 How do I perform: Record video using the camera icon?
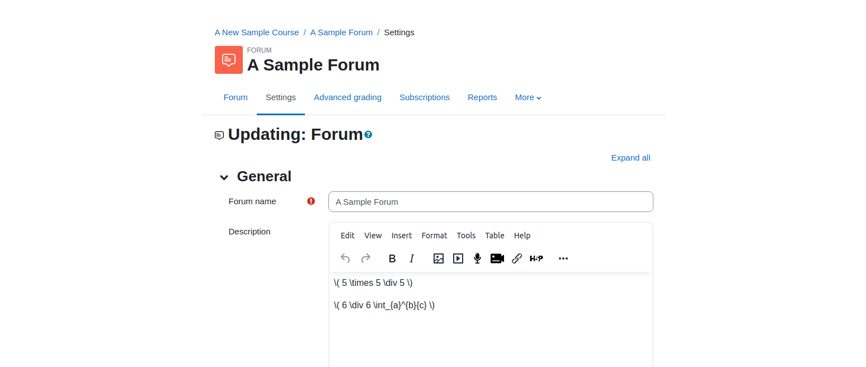497,258
